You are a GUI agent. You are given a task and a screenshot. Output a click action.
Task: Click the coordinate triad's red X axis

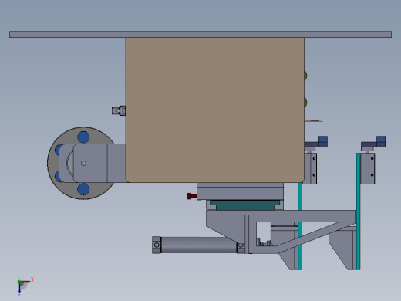(x=25, y=282)
